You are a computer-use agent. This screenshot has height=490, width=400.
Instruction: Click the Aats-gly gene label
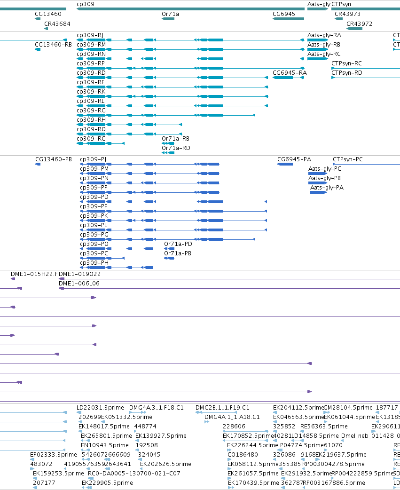(319, 4)
